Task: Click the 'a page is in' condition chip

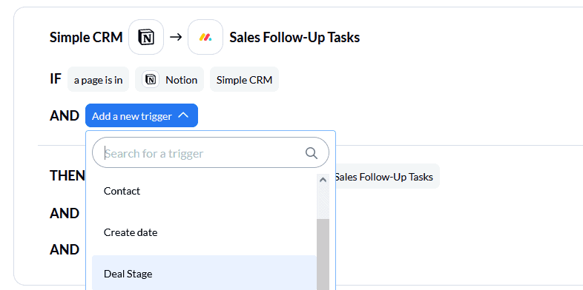Action: click(98, 79)
